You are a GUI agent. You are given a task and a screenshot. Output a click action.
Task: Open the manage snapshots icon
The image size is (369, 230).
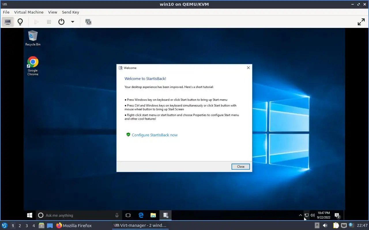click(88, 22)
